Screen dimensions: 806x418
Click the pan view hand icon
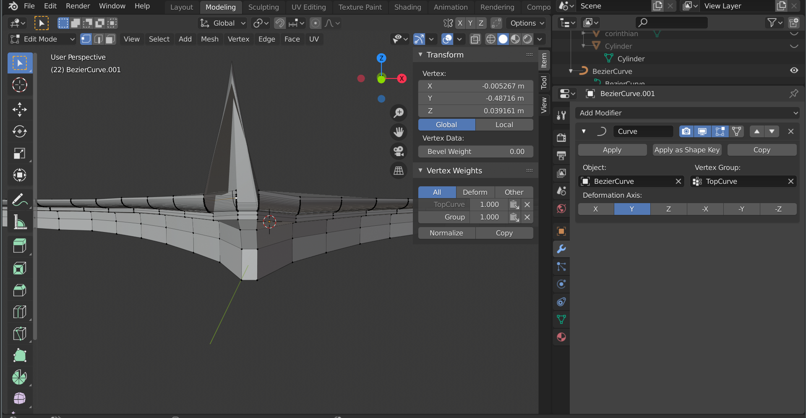[x=399, y=132]
